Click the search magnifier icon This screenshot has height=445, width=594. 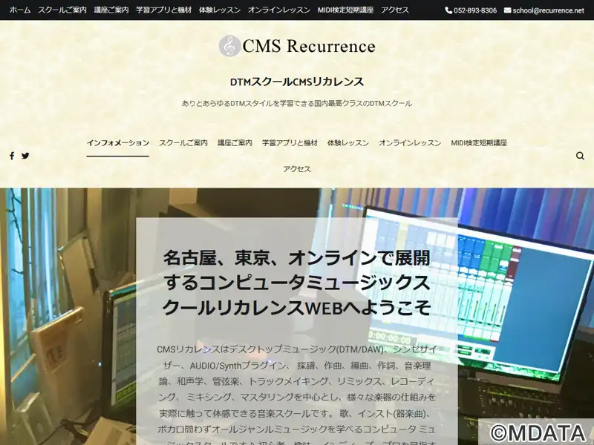(x=580, y=156)
